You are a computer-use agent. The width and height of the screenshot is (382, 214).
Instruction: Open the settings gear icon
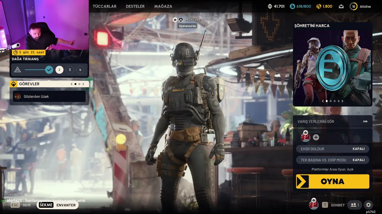(x=369, y=205)
